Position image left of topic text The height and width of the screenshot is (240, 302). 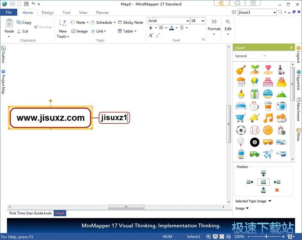[250, 182]
